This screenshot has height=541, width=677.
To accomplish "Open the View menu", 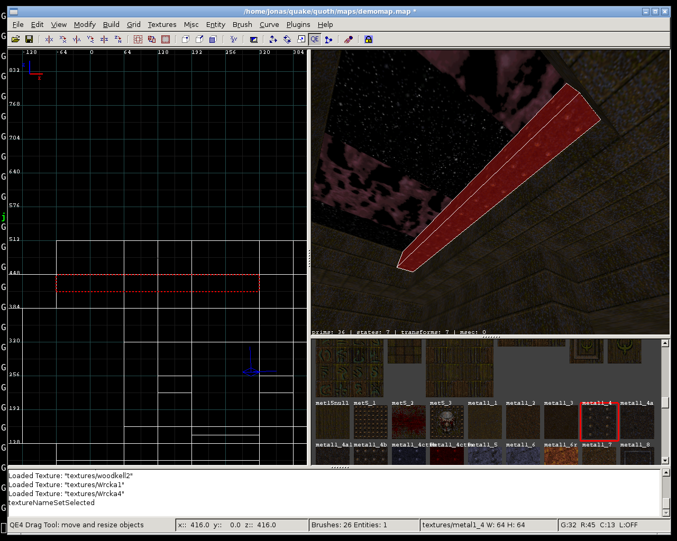I will click(x=59, y=24).
